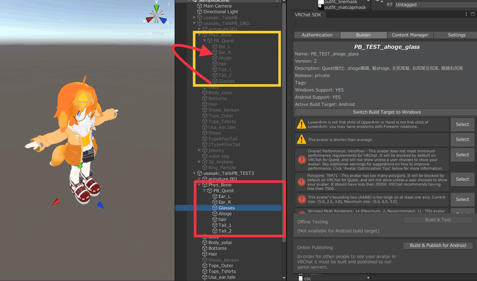This screenshot has height=281, width=477.
Task: Click the cube icon beside Ring_Particle
Action: point(205,167)
